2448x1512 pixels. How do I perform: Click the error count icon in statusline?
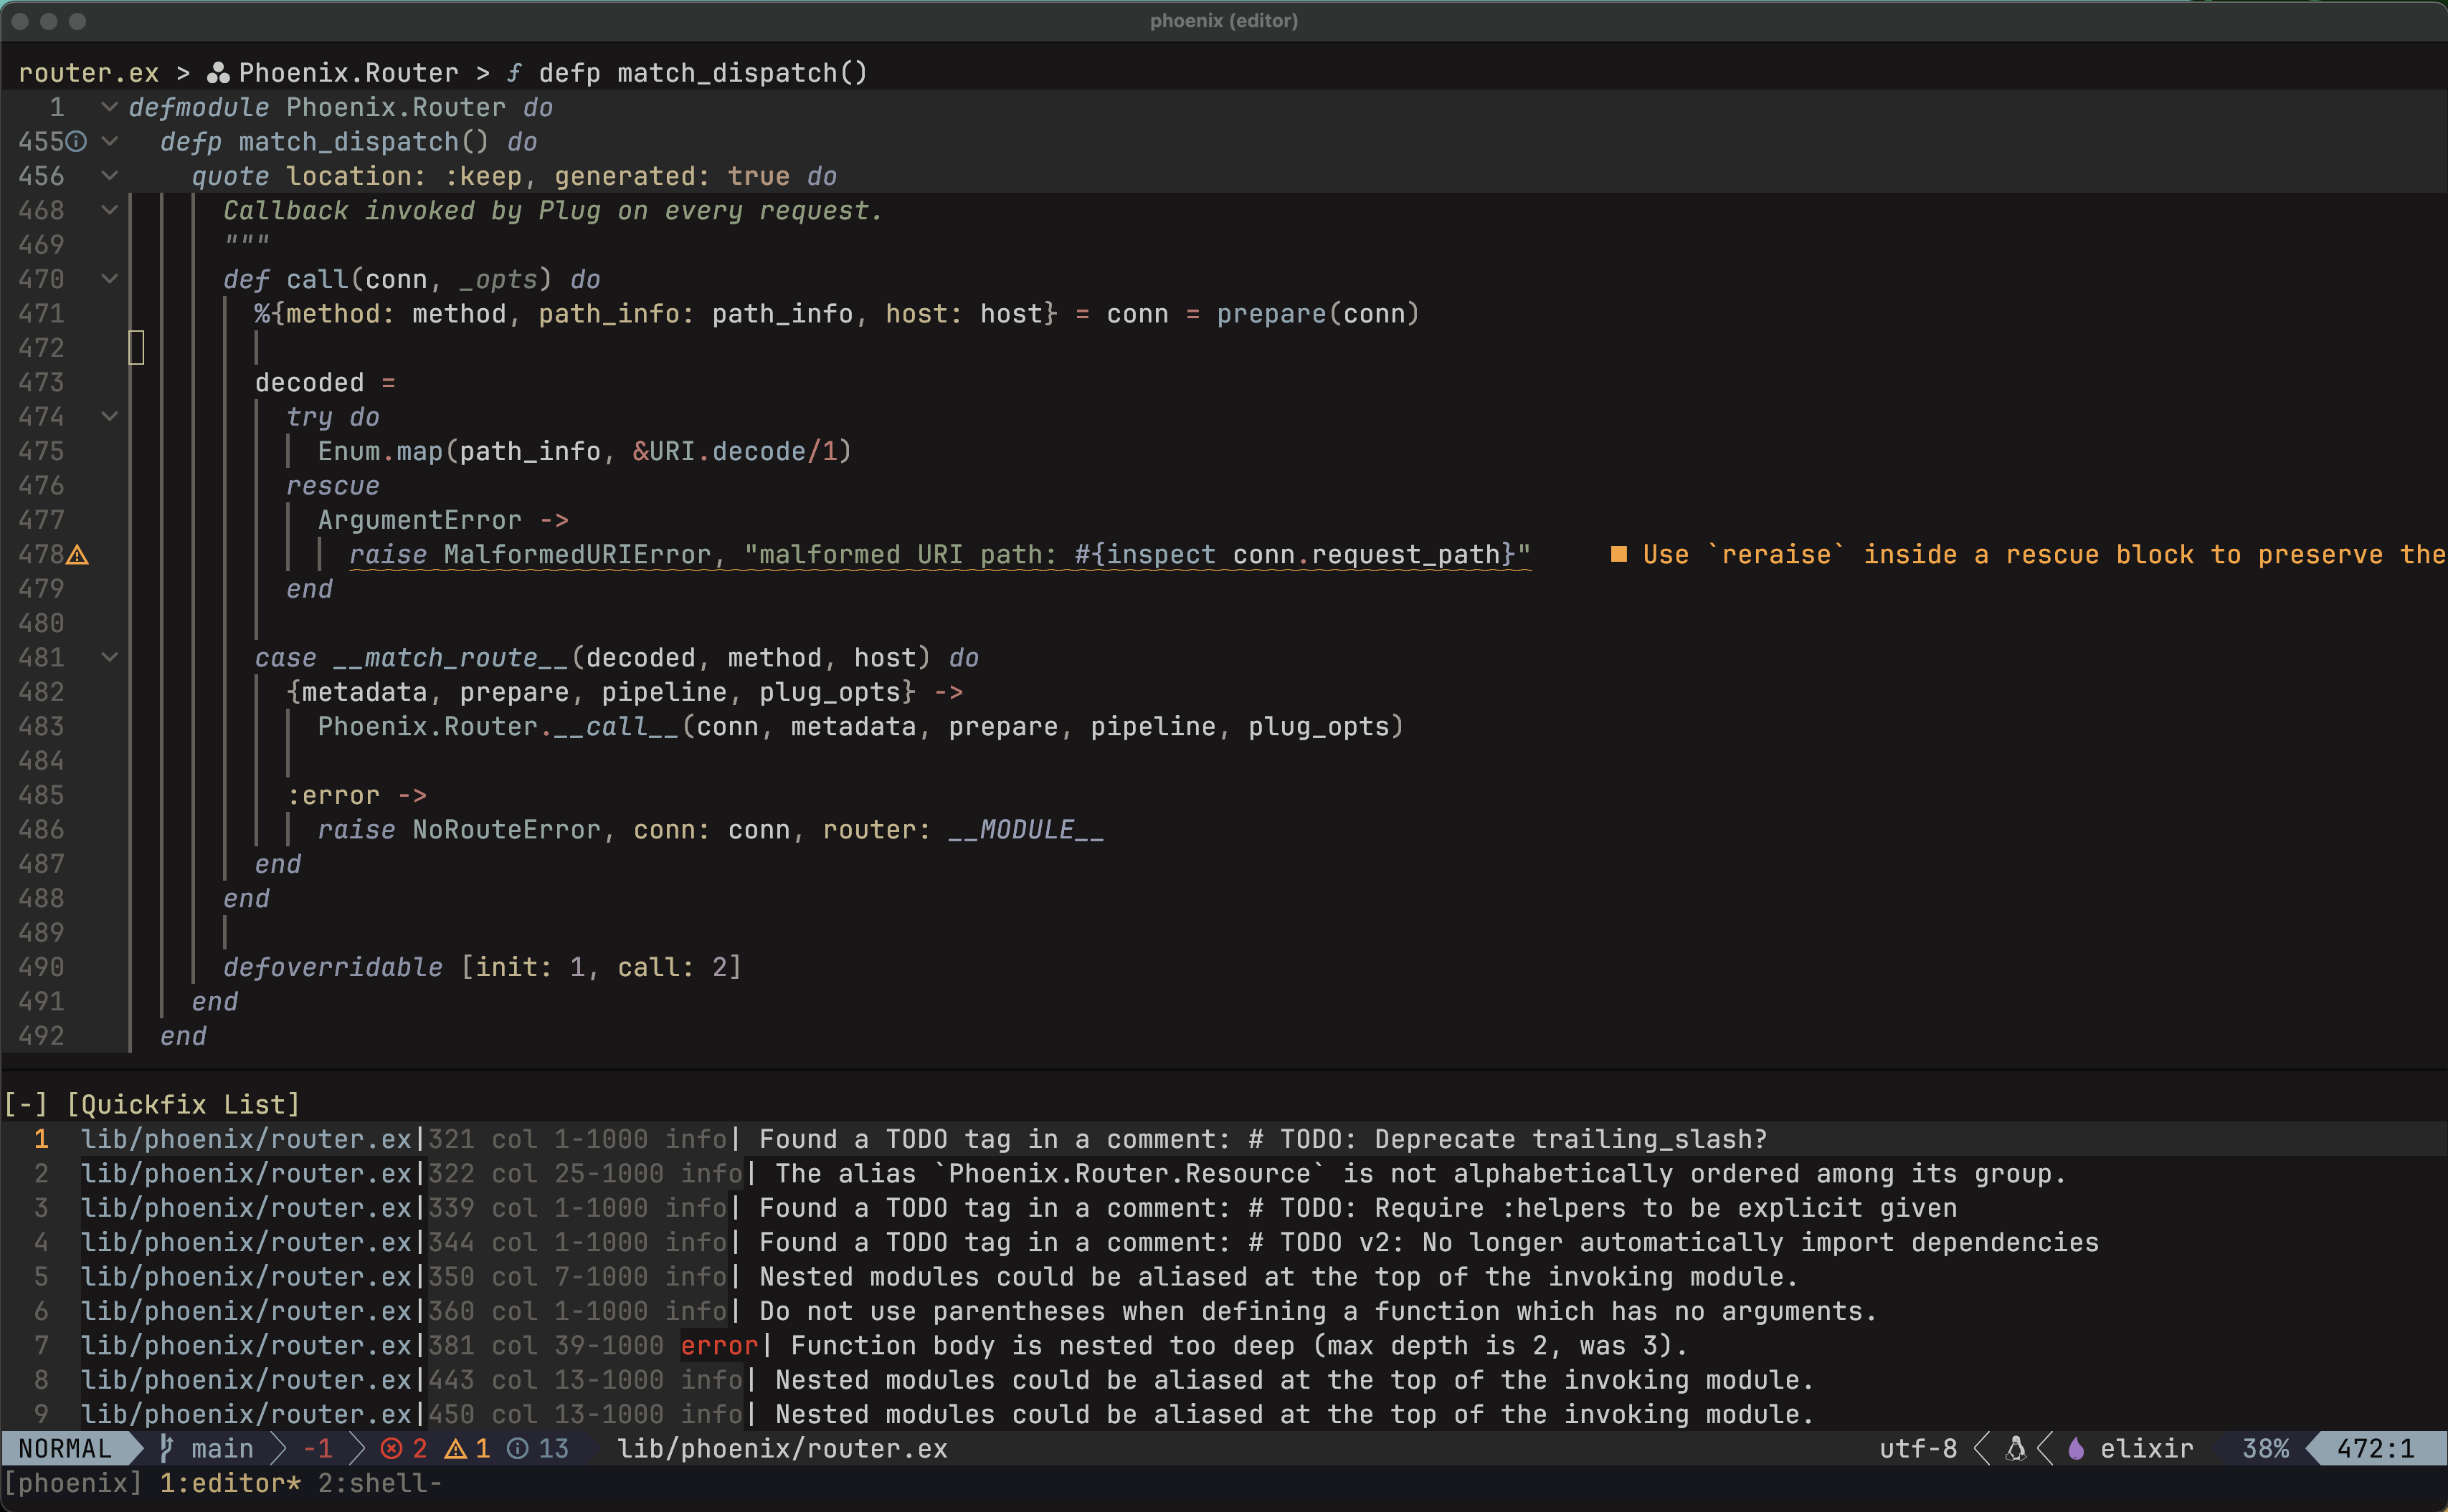392,1448
